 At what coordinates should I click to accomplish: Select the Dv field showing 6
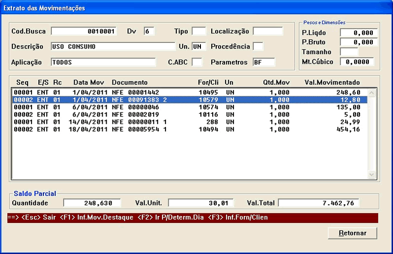click(x=149, y=31)
